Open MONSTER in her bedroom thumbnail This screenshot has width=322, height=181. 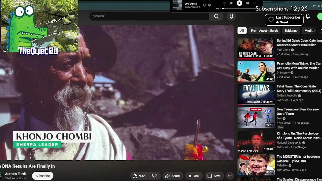coord(256,165)
